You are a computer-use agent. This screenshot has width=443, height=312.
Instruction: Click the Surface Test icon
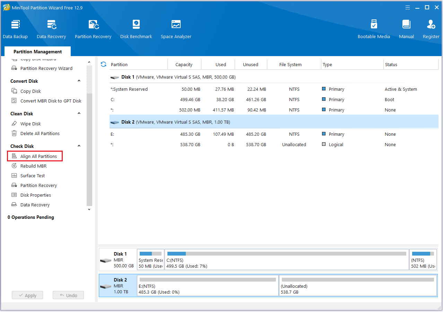coord(14,176)
